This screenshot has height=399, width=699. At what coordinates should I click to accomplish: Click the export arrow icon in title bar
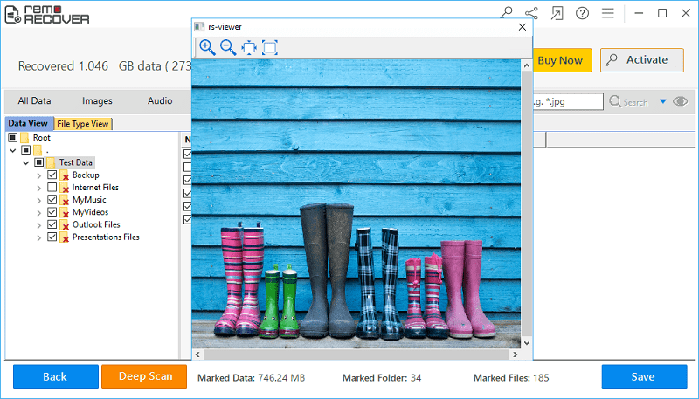point(557,13)
